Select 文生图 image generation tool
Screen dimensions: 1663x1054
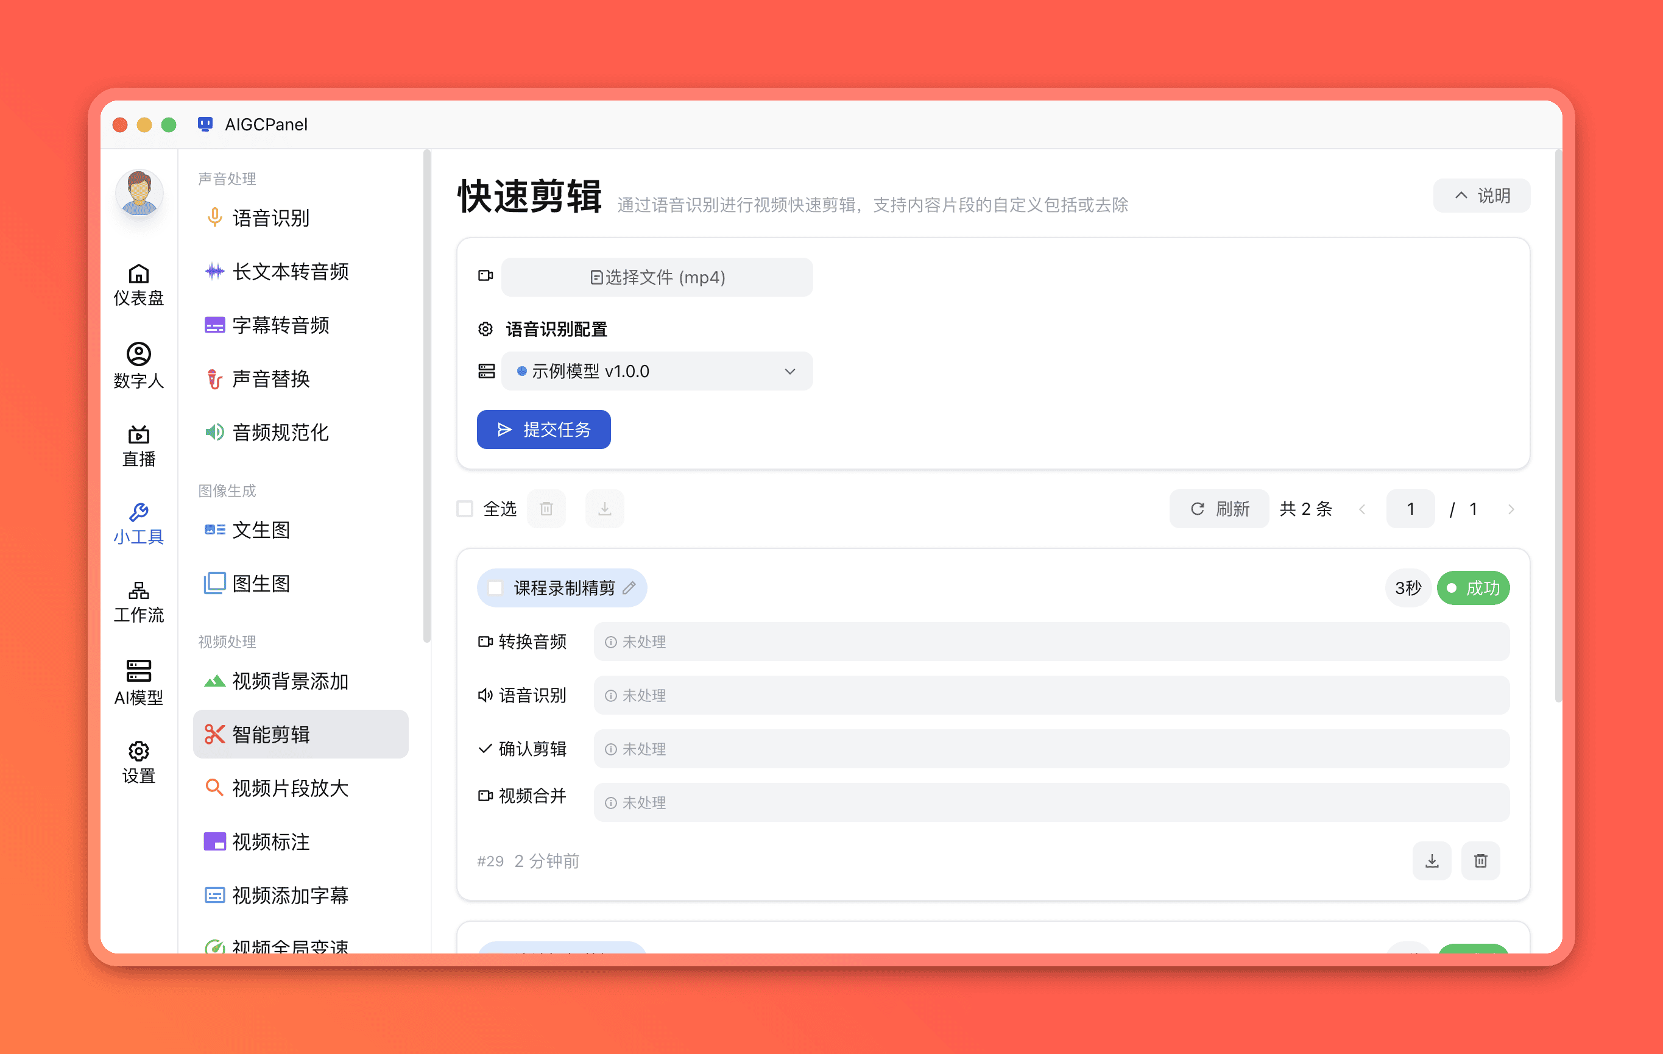tap(300, 530)
